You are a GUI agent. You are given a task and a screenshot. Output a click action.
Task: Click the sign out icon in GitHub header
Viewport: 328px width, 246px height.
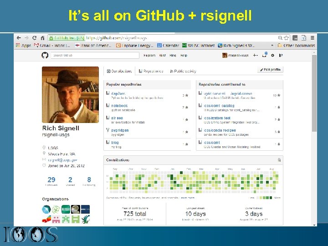point(281,56)
